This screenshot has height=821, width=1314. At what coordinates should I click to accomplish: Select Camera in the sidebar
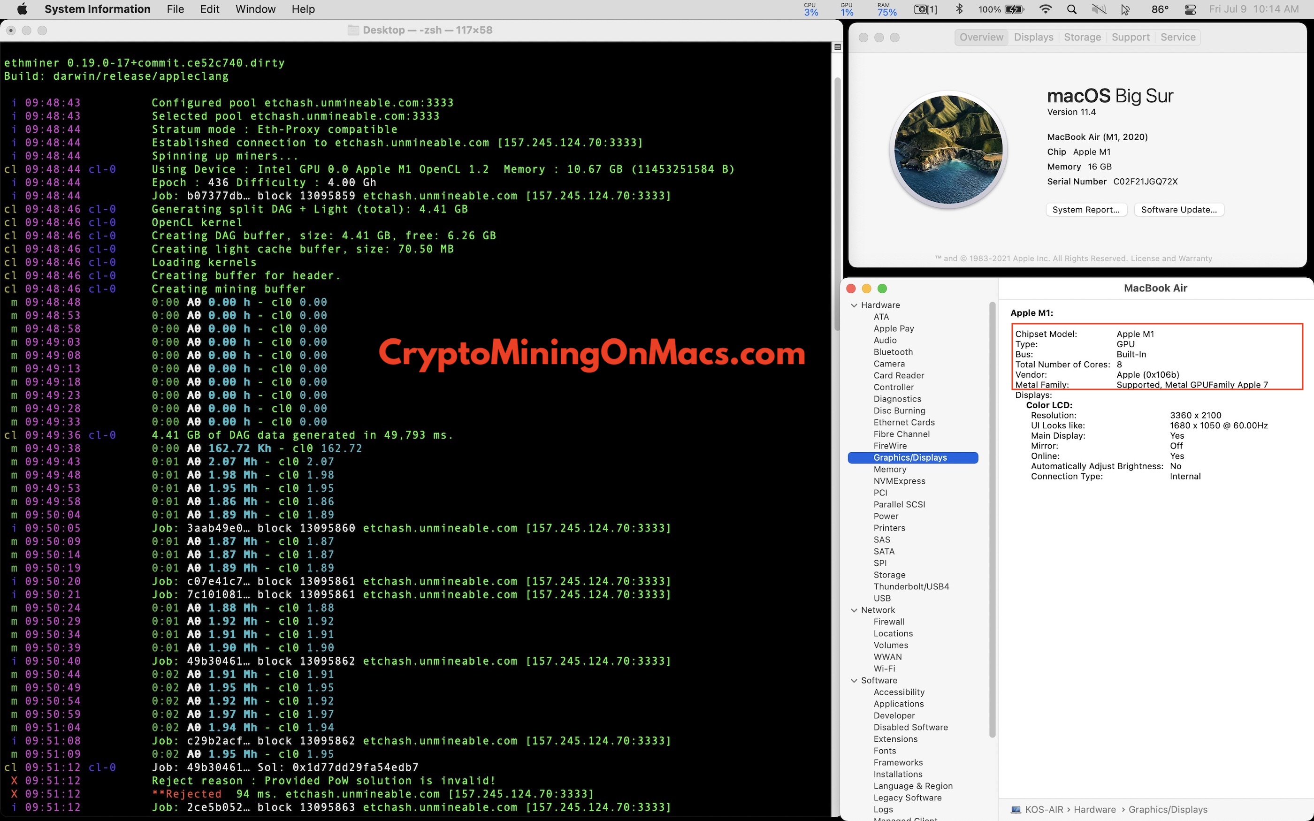coord(889,364)
